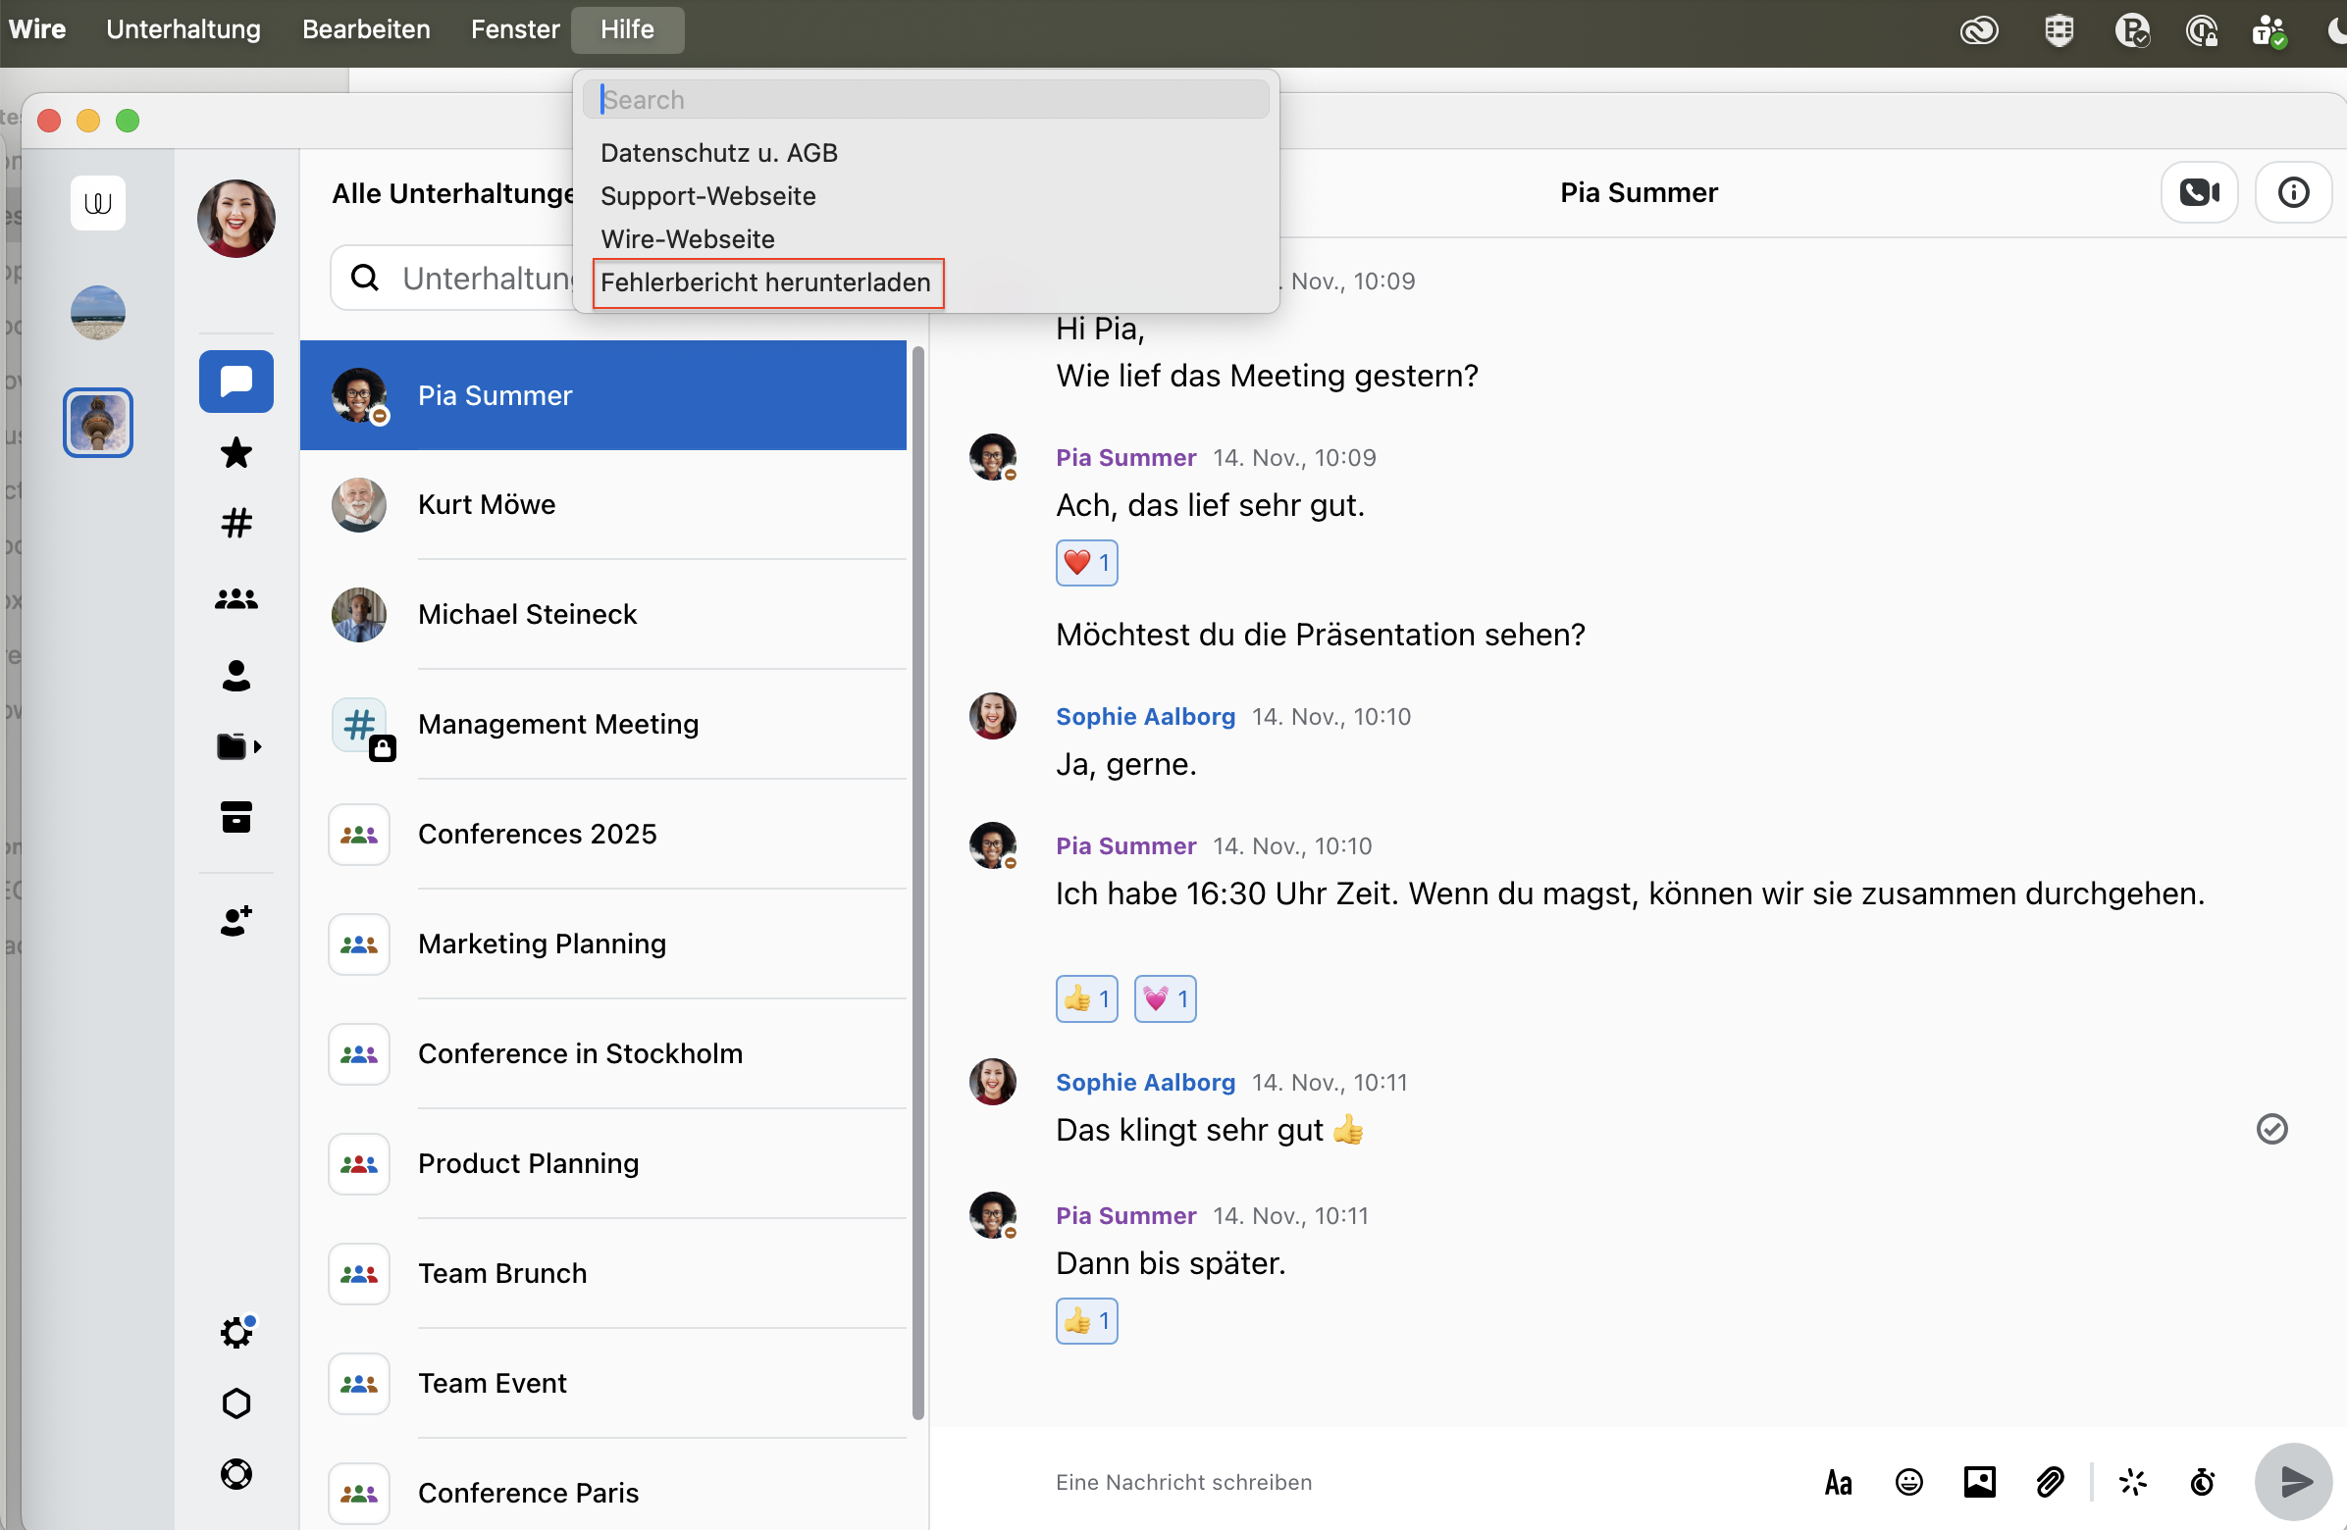Expand the folders icon in the sidebar

click(237, 746)
